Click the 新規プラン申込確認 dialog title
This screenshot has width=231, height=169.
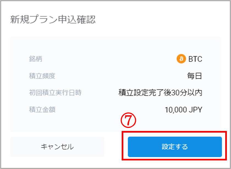[53, 20]
